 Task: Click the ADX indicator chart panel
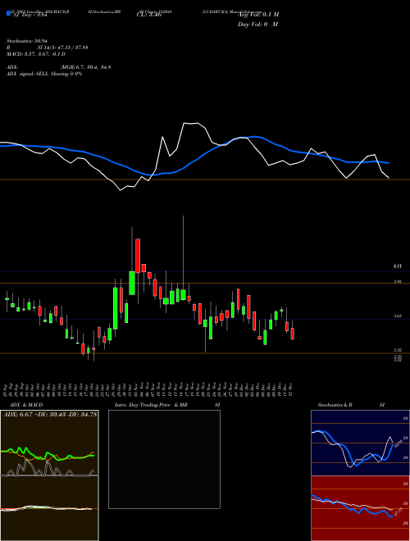[x=49, y=443]
